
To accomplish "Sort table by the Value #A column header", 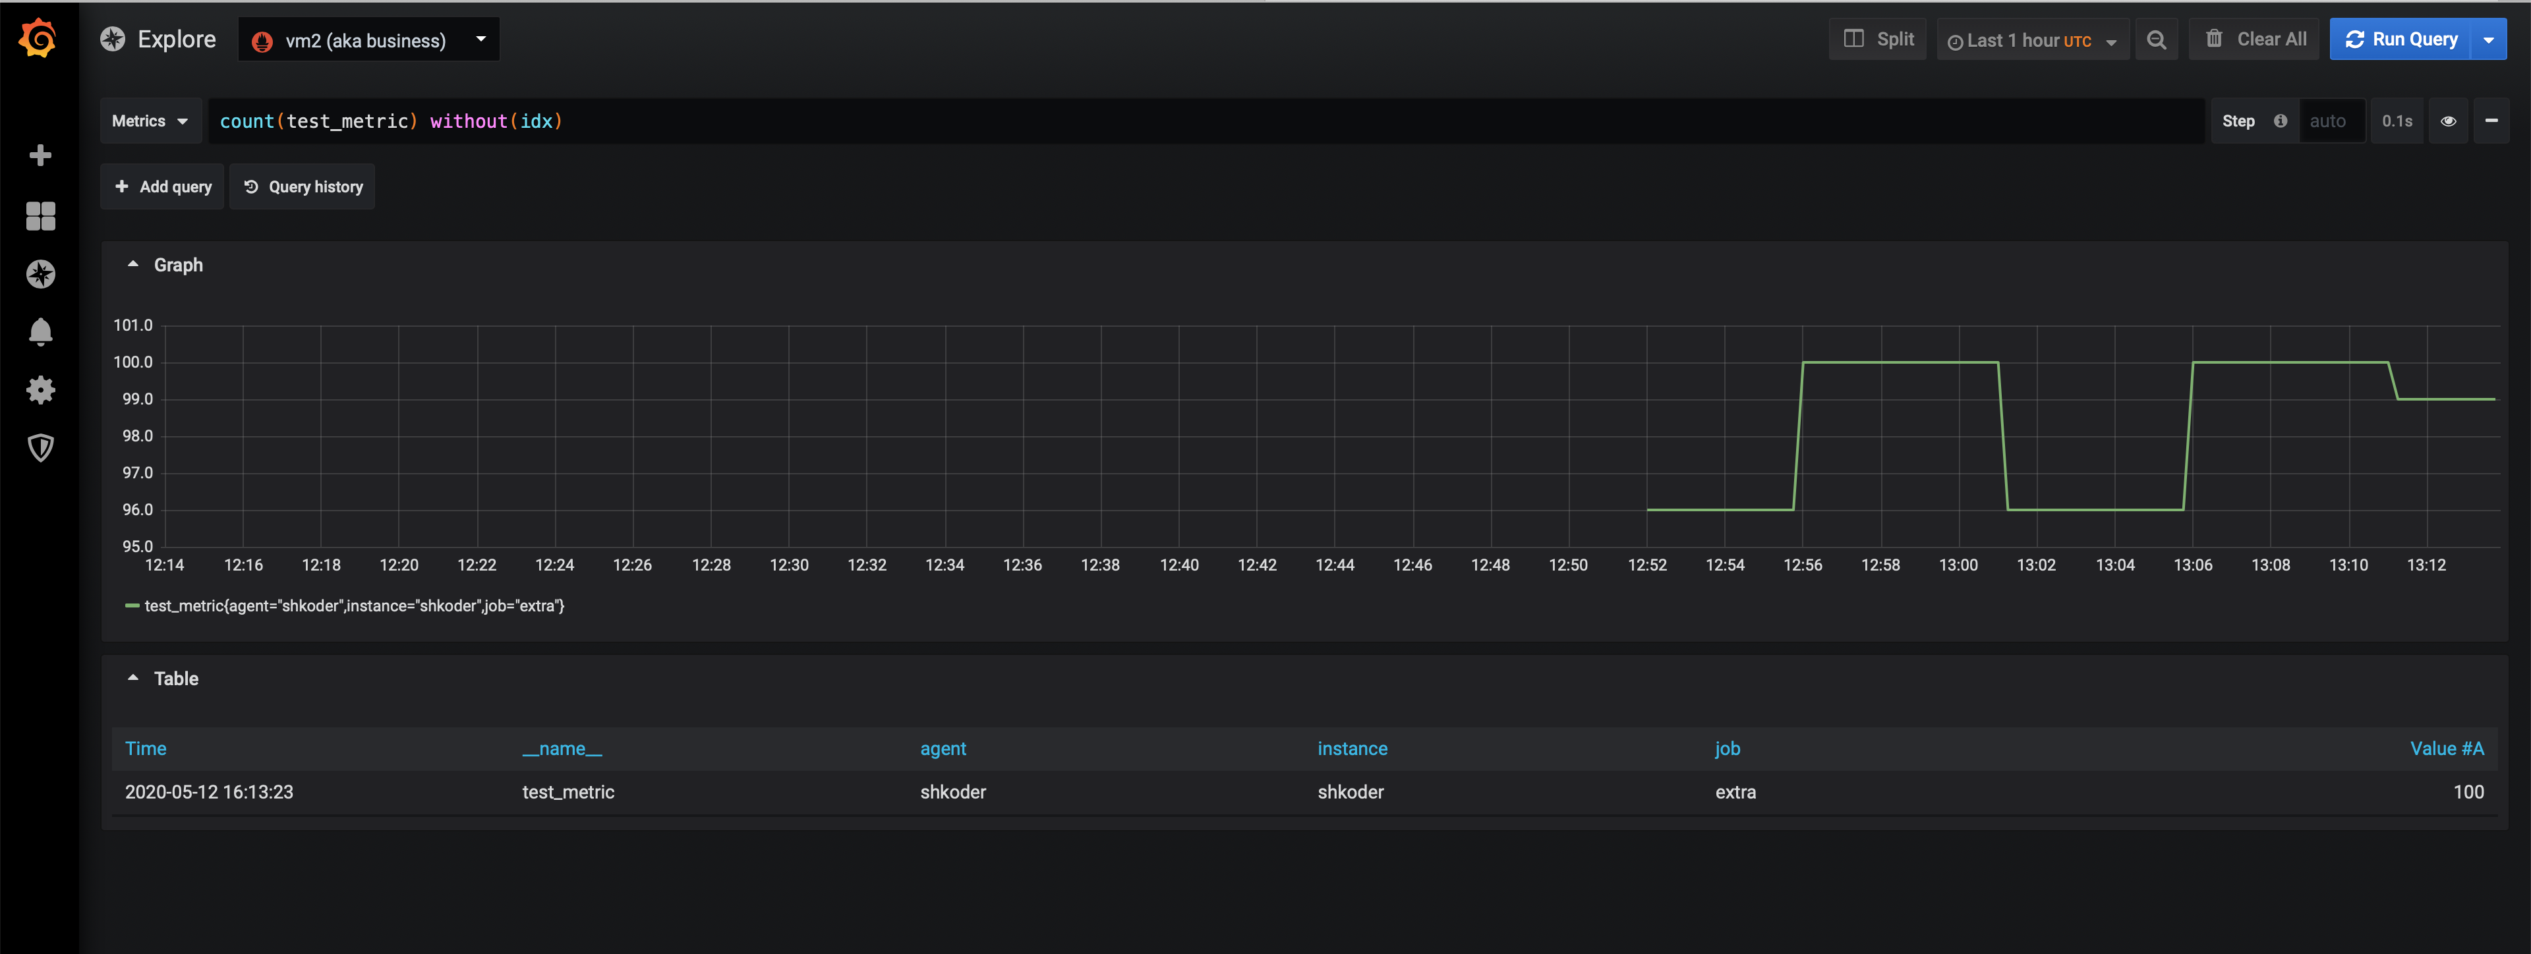I will [x=2447, y=748].
